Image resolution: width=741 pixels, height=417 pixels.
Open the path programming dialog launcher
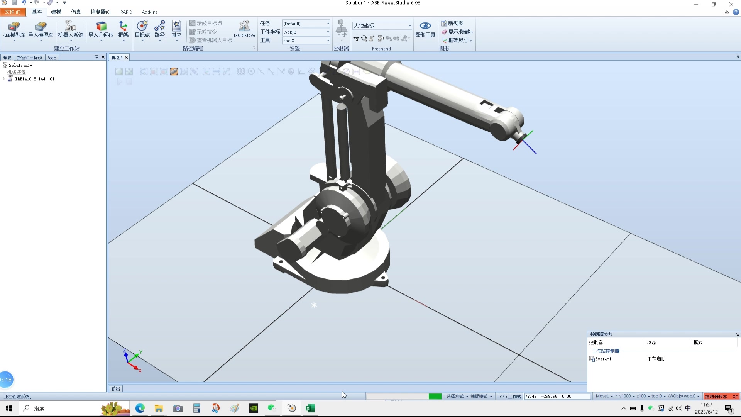(254, 48)
